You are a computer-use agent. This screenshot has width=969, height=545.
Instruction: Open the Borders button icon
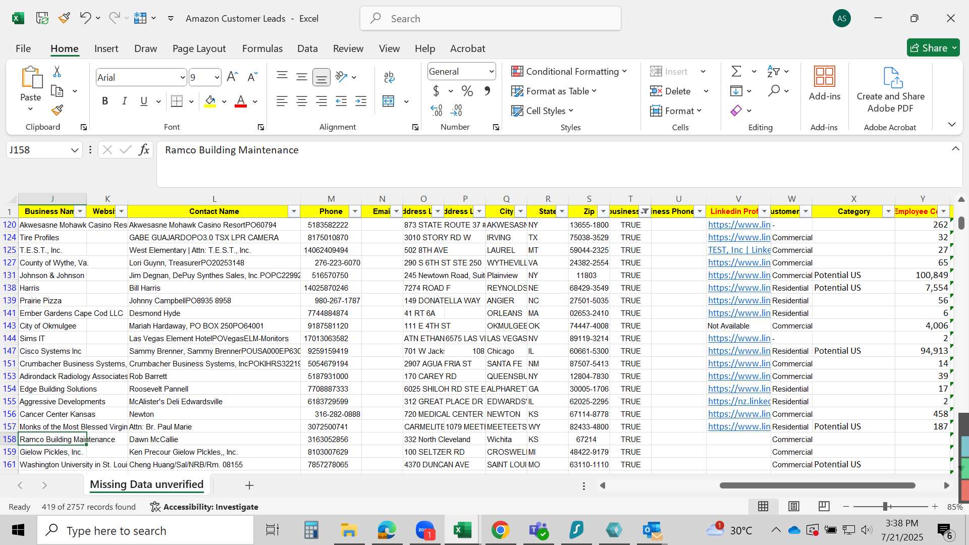pos(177,101)
